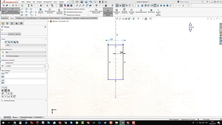Open the Файл menu

click(23, 2)
